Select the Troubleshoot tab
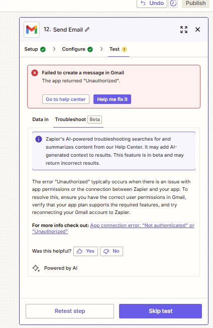This screenshot has width=213, height=328. tap(78, 120)
